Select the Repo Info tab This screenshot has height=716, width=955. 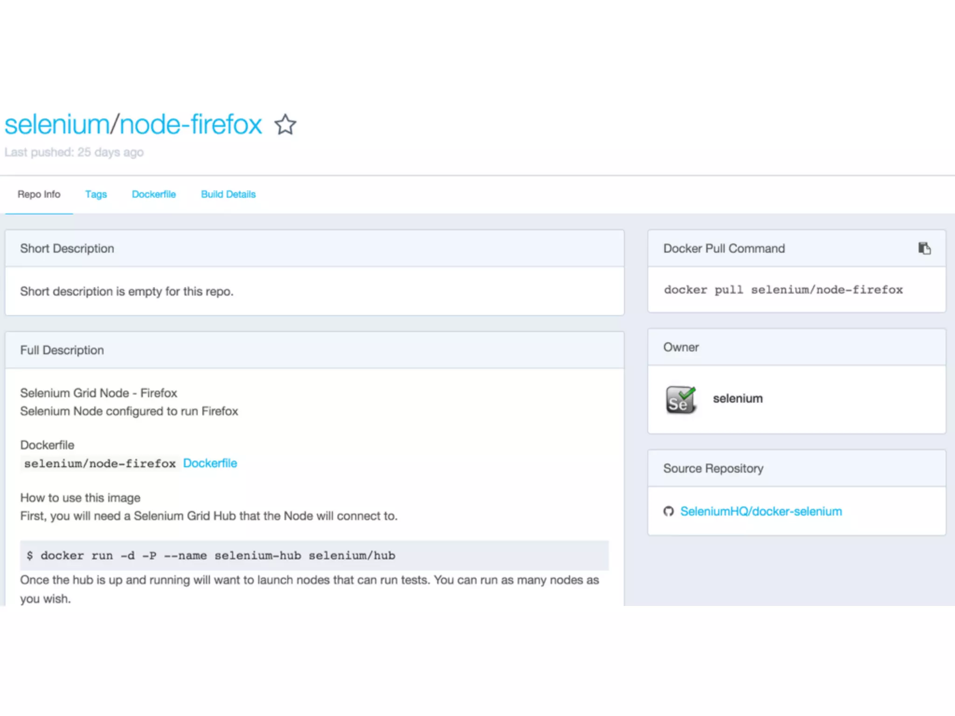39,194
